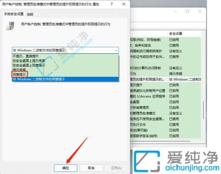Select the UIAccess 应用程序 policy row
The width and height of the screenshot is (221, 174).
[165, 96]
